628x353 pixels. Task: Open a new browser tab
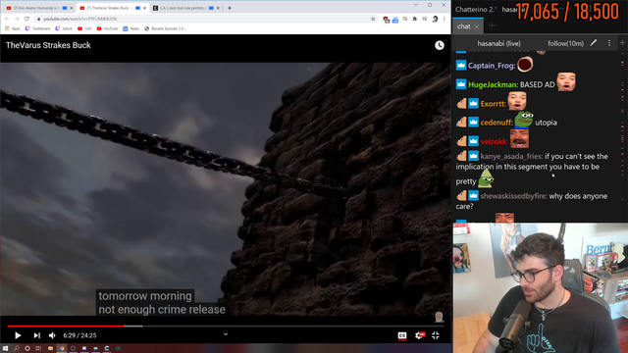230,8
